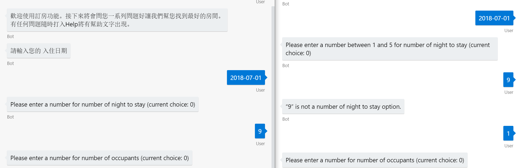Click the Chinese welcome message about the booking feature

click(117, 20)
